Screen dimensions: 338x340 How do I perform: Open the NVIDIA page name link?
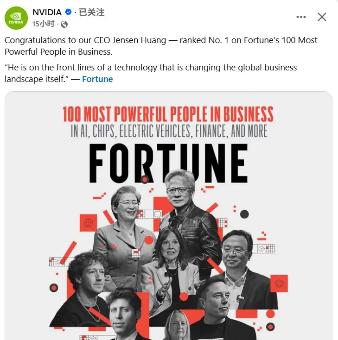click(x=47, y=12)
